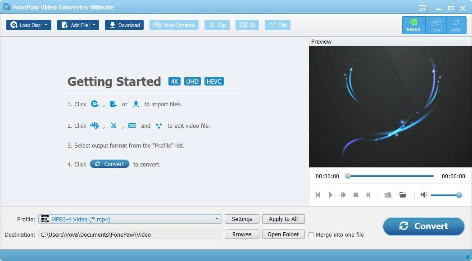
Task: Select the Clip tool
Action: click(217, 25)
